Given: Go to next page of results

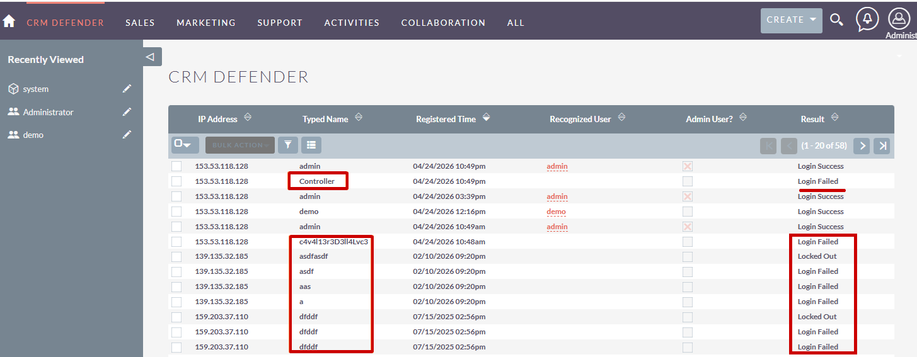Looking at the screenshot, I should click(862, 145).
